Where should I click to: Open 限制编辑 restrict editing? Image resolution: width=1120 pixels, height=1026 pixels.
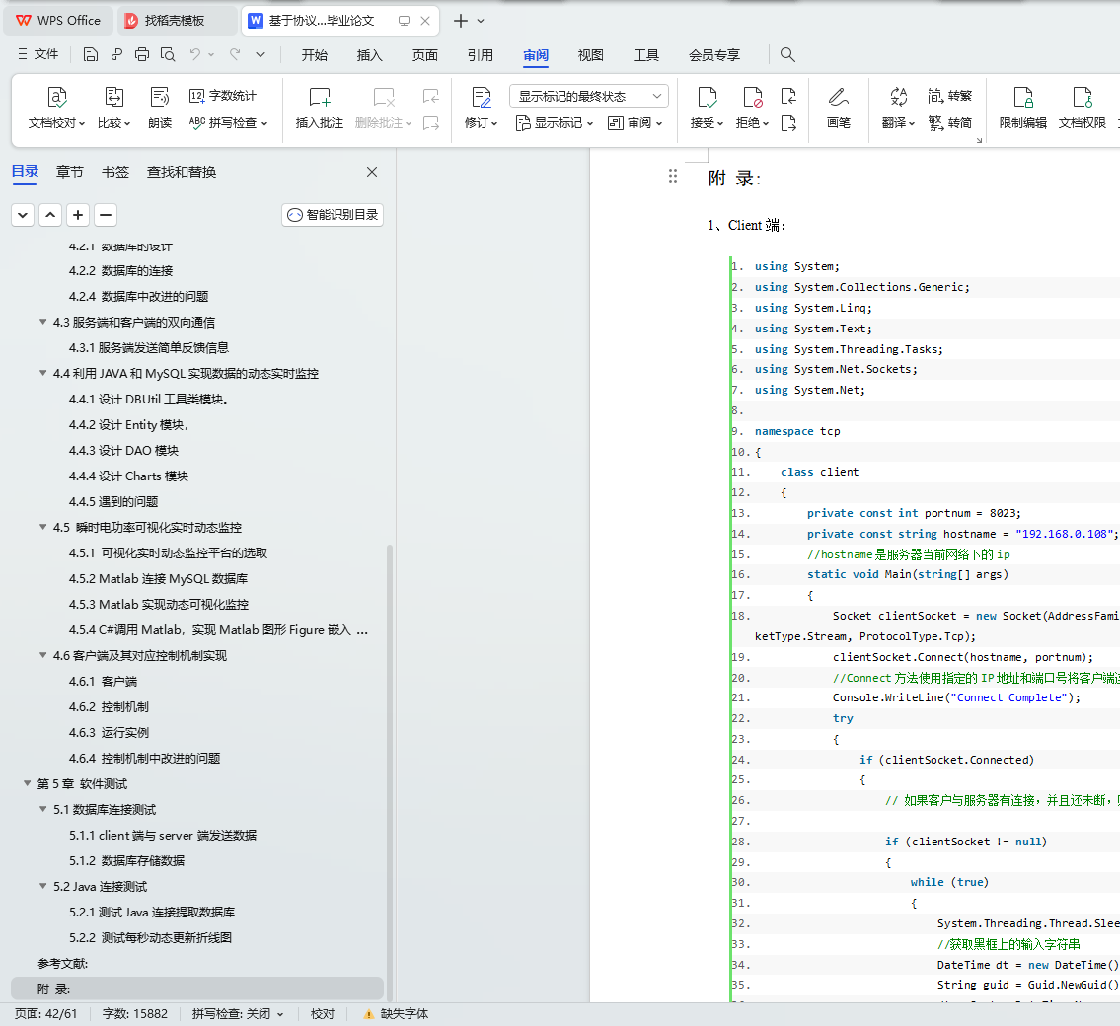point(1022,97)
